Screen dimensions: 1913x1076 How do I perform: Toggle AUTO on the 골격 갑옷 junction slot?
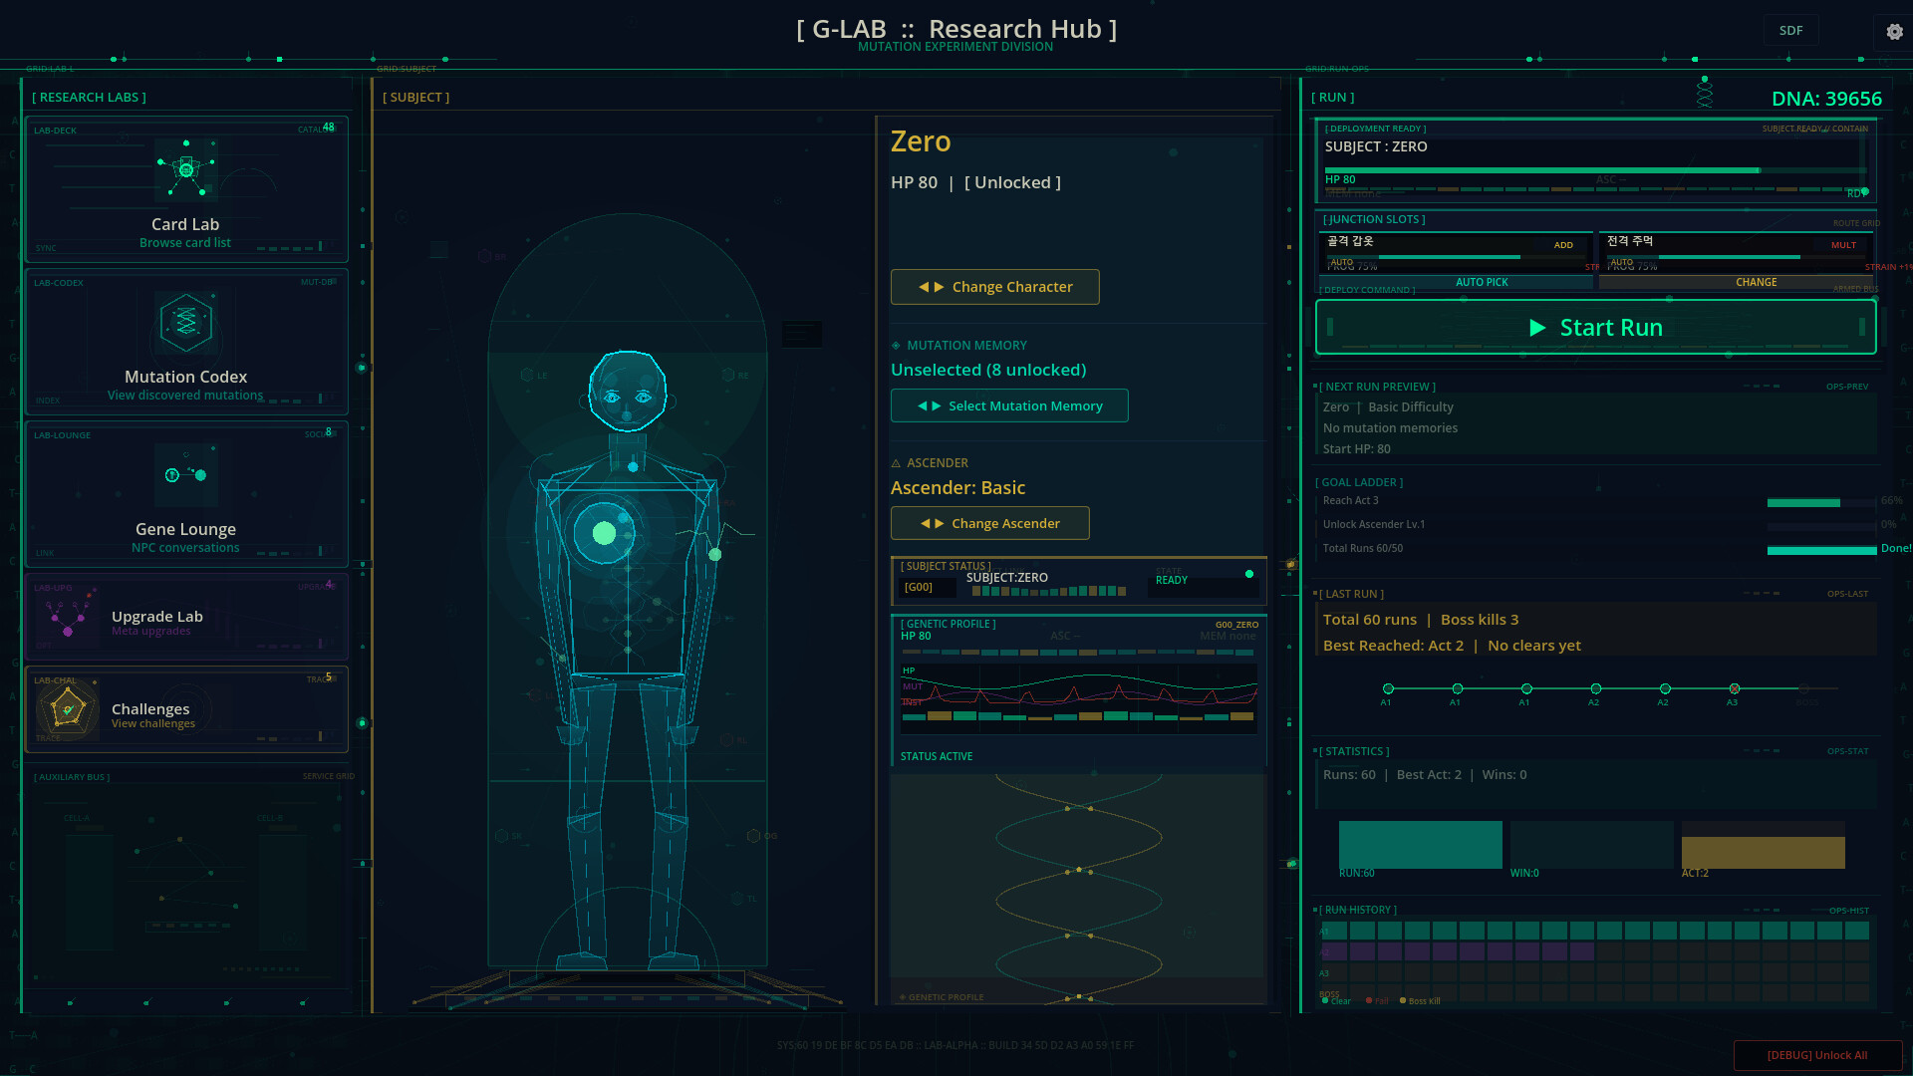[x=1340, y=261]
